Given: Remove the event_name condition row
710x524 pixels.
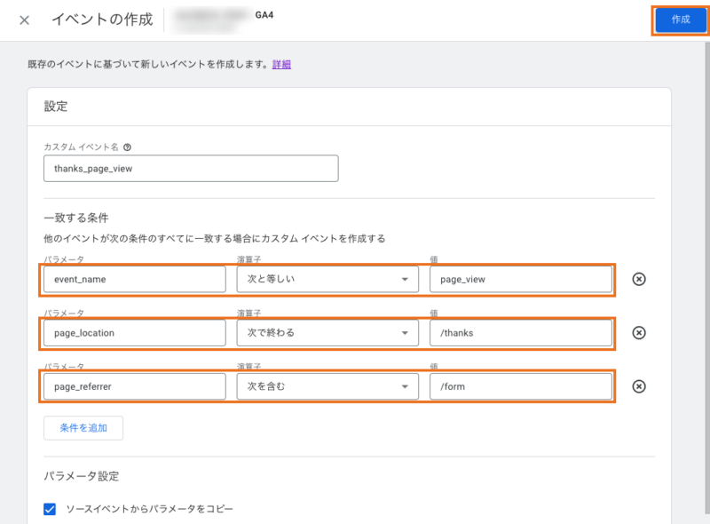Looking at the screenshot, I should click(x=639, y=279).
